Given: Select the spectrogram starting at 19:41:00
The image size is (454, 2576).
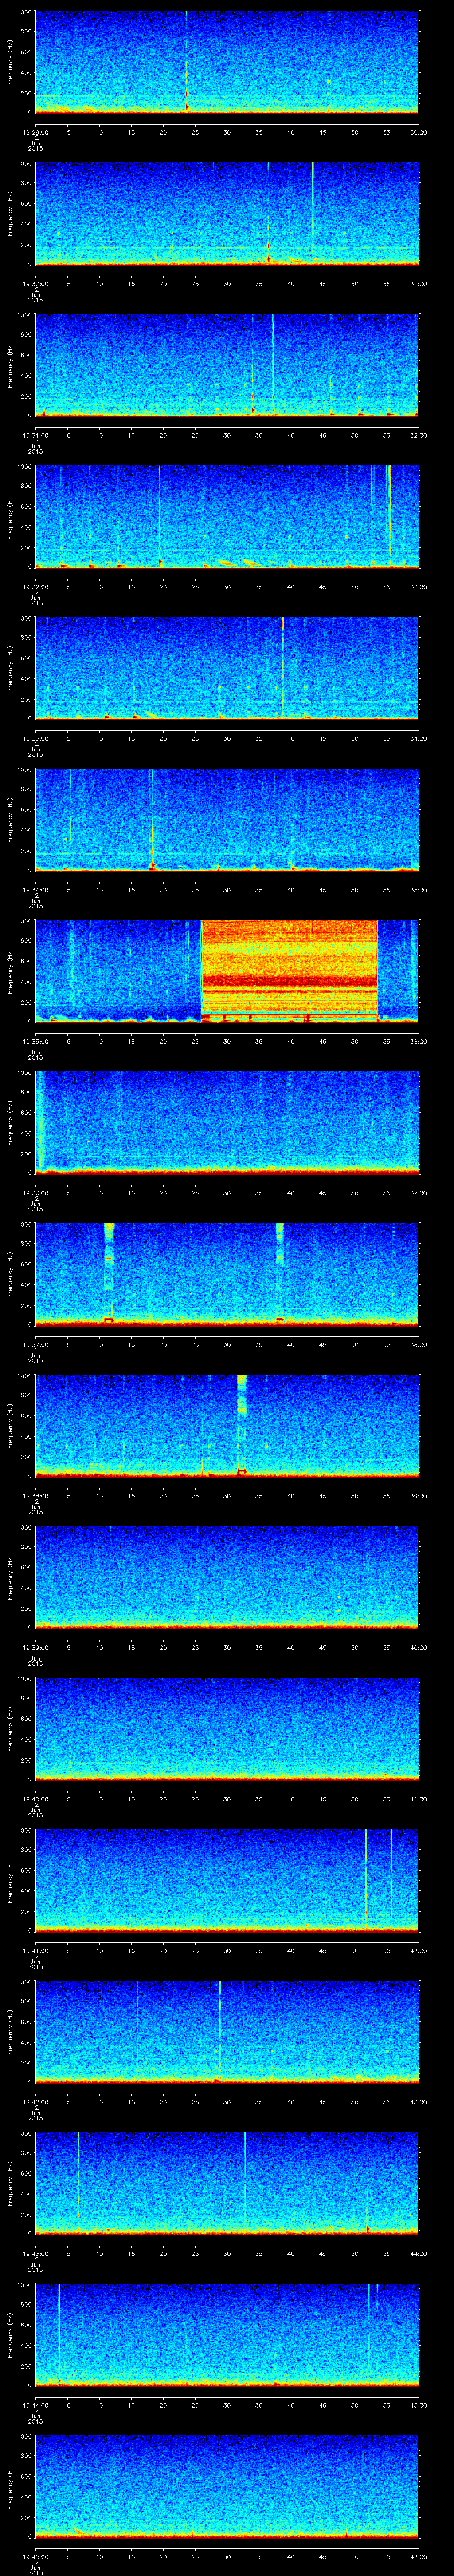Looking at the screenshot, I should (227, 1879).
